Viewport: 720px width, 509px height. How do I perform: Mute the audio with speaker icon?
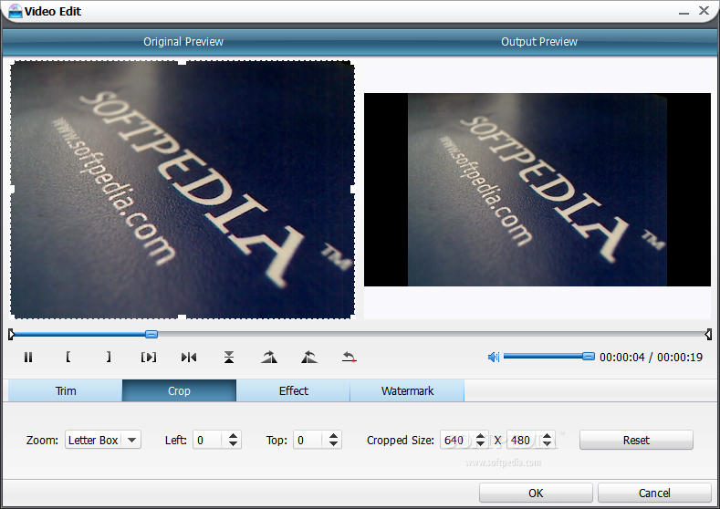pos(493,357)
